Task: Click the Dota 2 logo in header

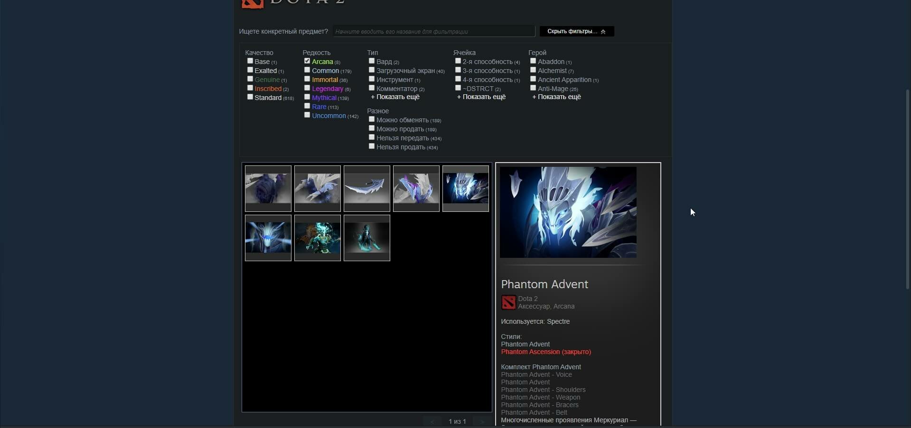Action: [293, 3]
